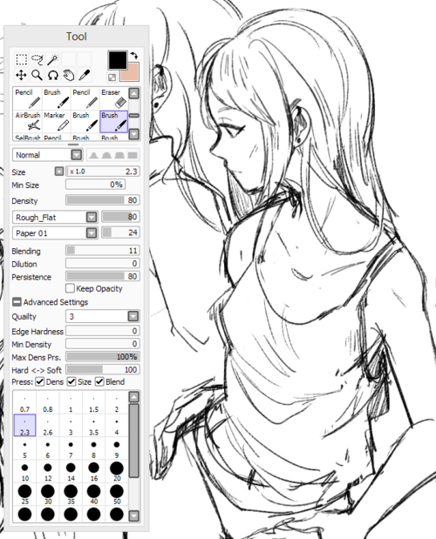Image resolution: width=436 pixels, height=539 pixels.
Task: Choose the Marker tool preset
Action: [57, 121]
